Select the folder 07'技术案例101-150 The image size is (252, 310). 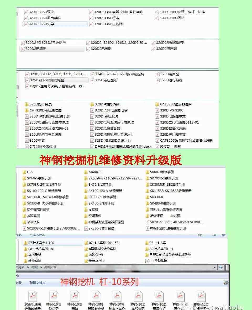click(x=104, y=243)
